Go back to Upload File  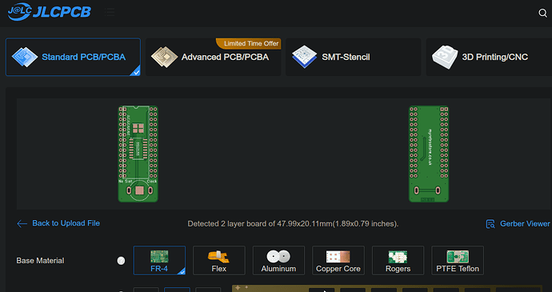click(x=66, y=223)
